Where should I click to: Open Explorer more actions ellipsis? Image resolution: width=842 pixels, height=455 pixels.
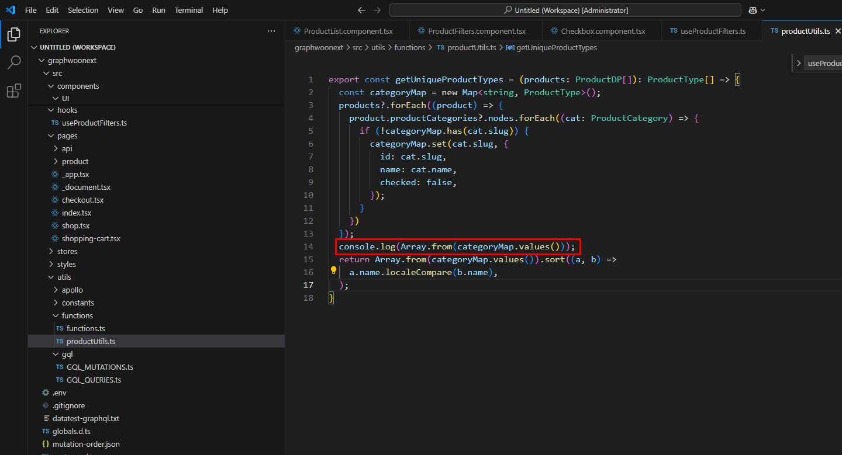(x=271, y=31)
